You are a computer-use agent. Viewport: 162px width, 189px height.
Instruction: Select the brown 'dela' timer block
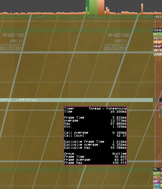[158, 50]
